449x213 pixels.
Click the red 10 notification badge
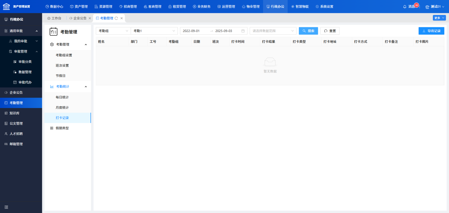click(416, 5)
